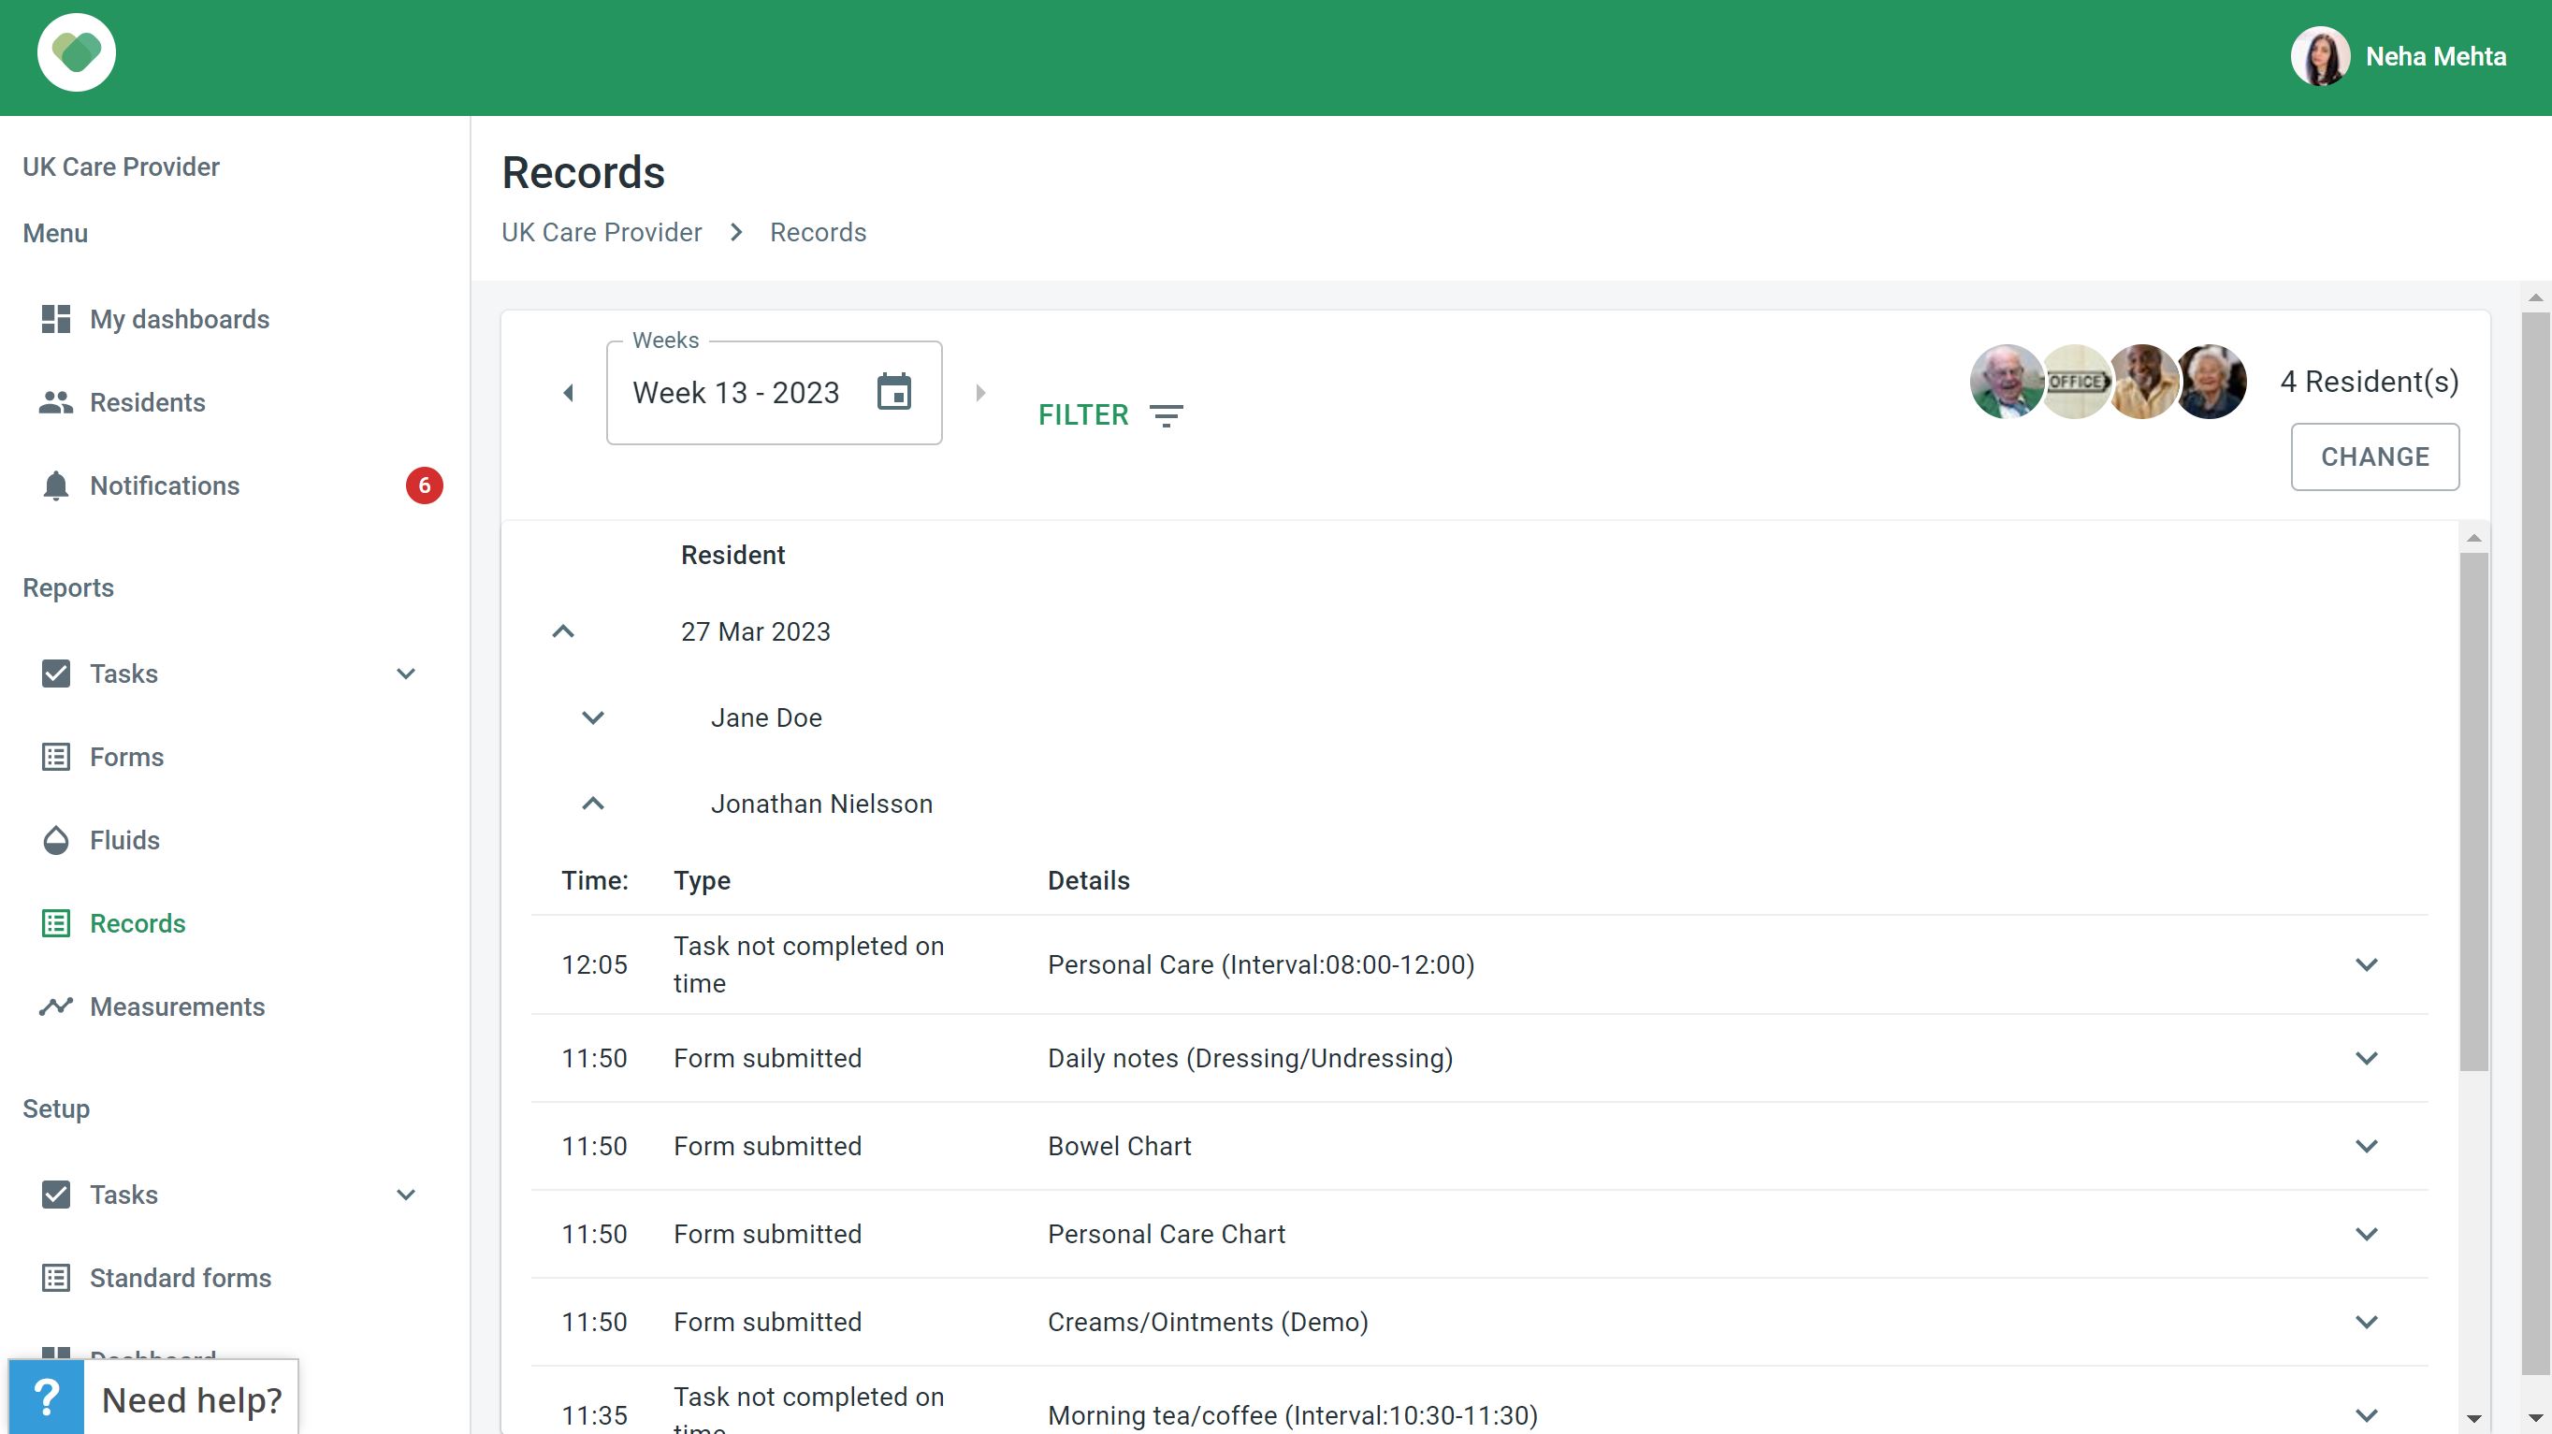
Task: Click the Jane Doe name
Action: pos(766,717)
